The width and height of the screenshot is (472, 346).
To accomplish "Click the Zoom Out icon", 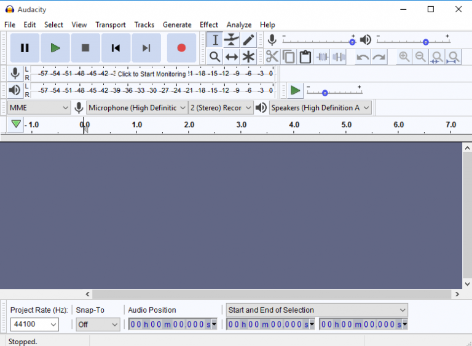I will [x=420, y=57].
